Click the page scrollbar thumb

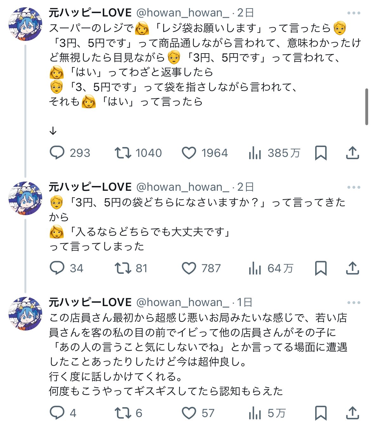click(367, 107)
